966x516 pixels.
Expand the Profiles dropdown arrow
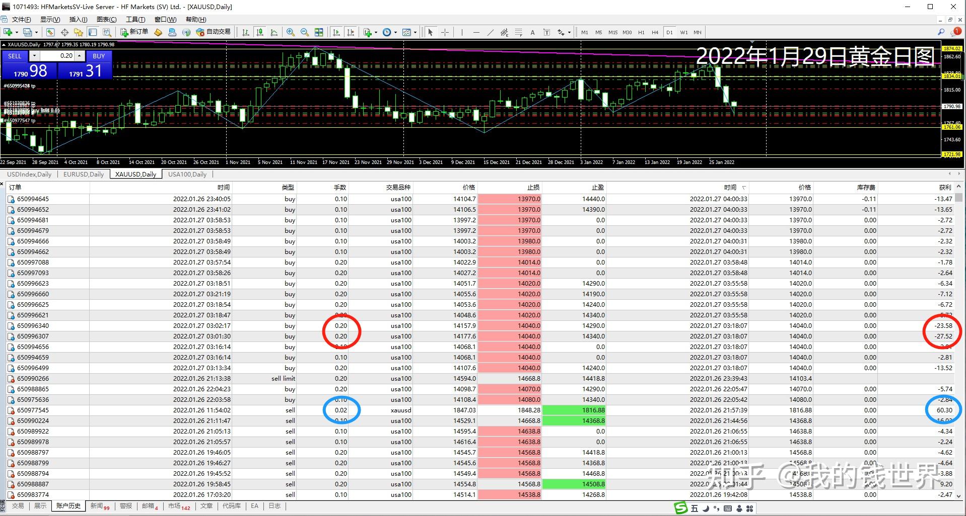pyautogui.click(x=36, y=32)
